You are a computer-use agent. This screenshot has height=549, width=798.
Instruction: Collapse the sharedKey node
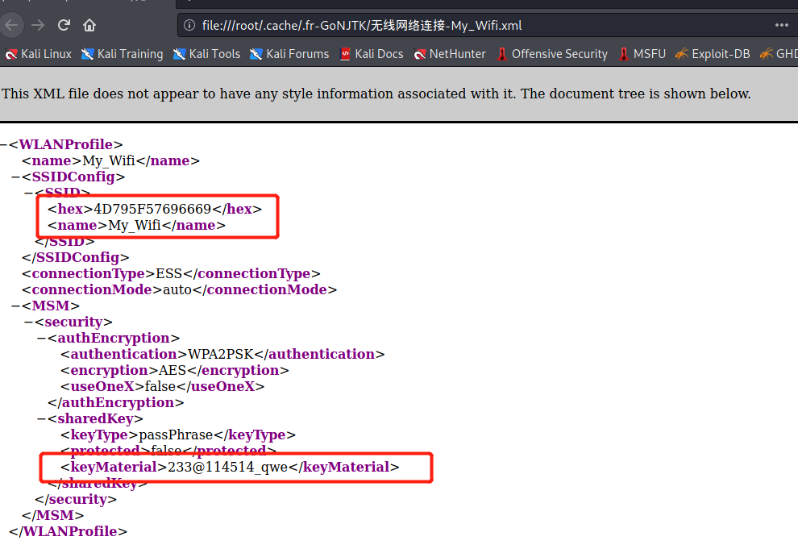tap(42, 418)
